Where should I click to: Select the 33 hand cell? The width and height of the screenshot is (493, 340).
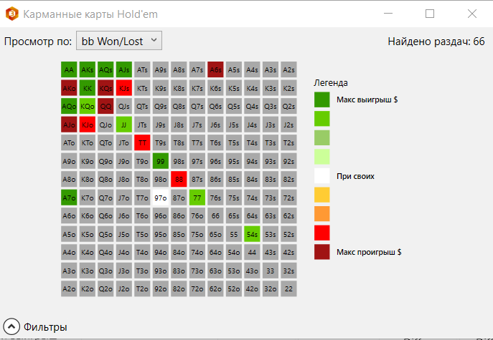[x=271, y=271]
